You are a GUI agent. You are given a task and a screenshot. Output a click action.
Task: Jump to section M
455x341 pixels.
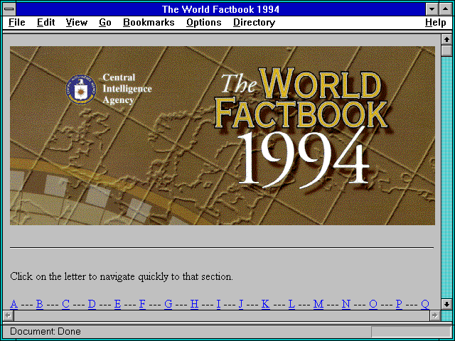[x=318, y=304]
